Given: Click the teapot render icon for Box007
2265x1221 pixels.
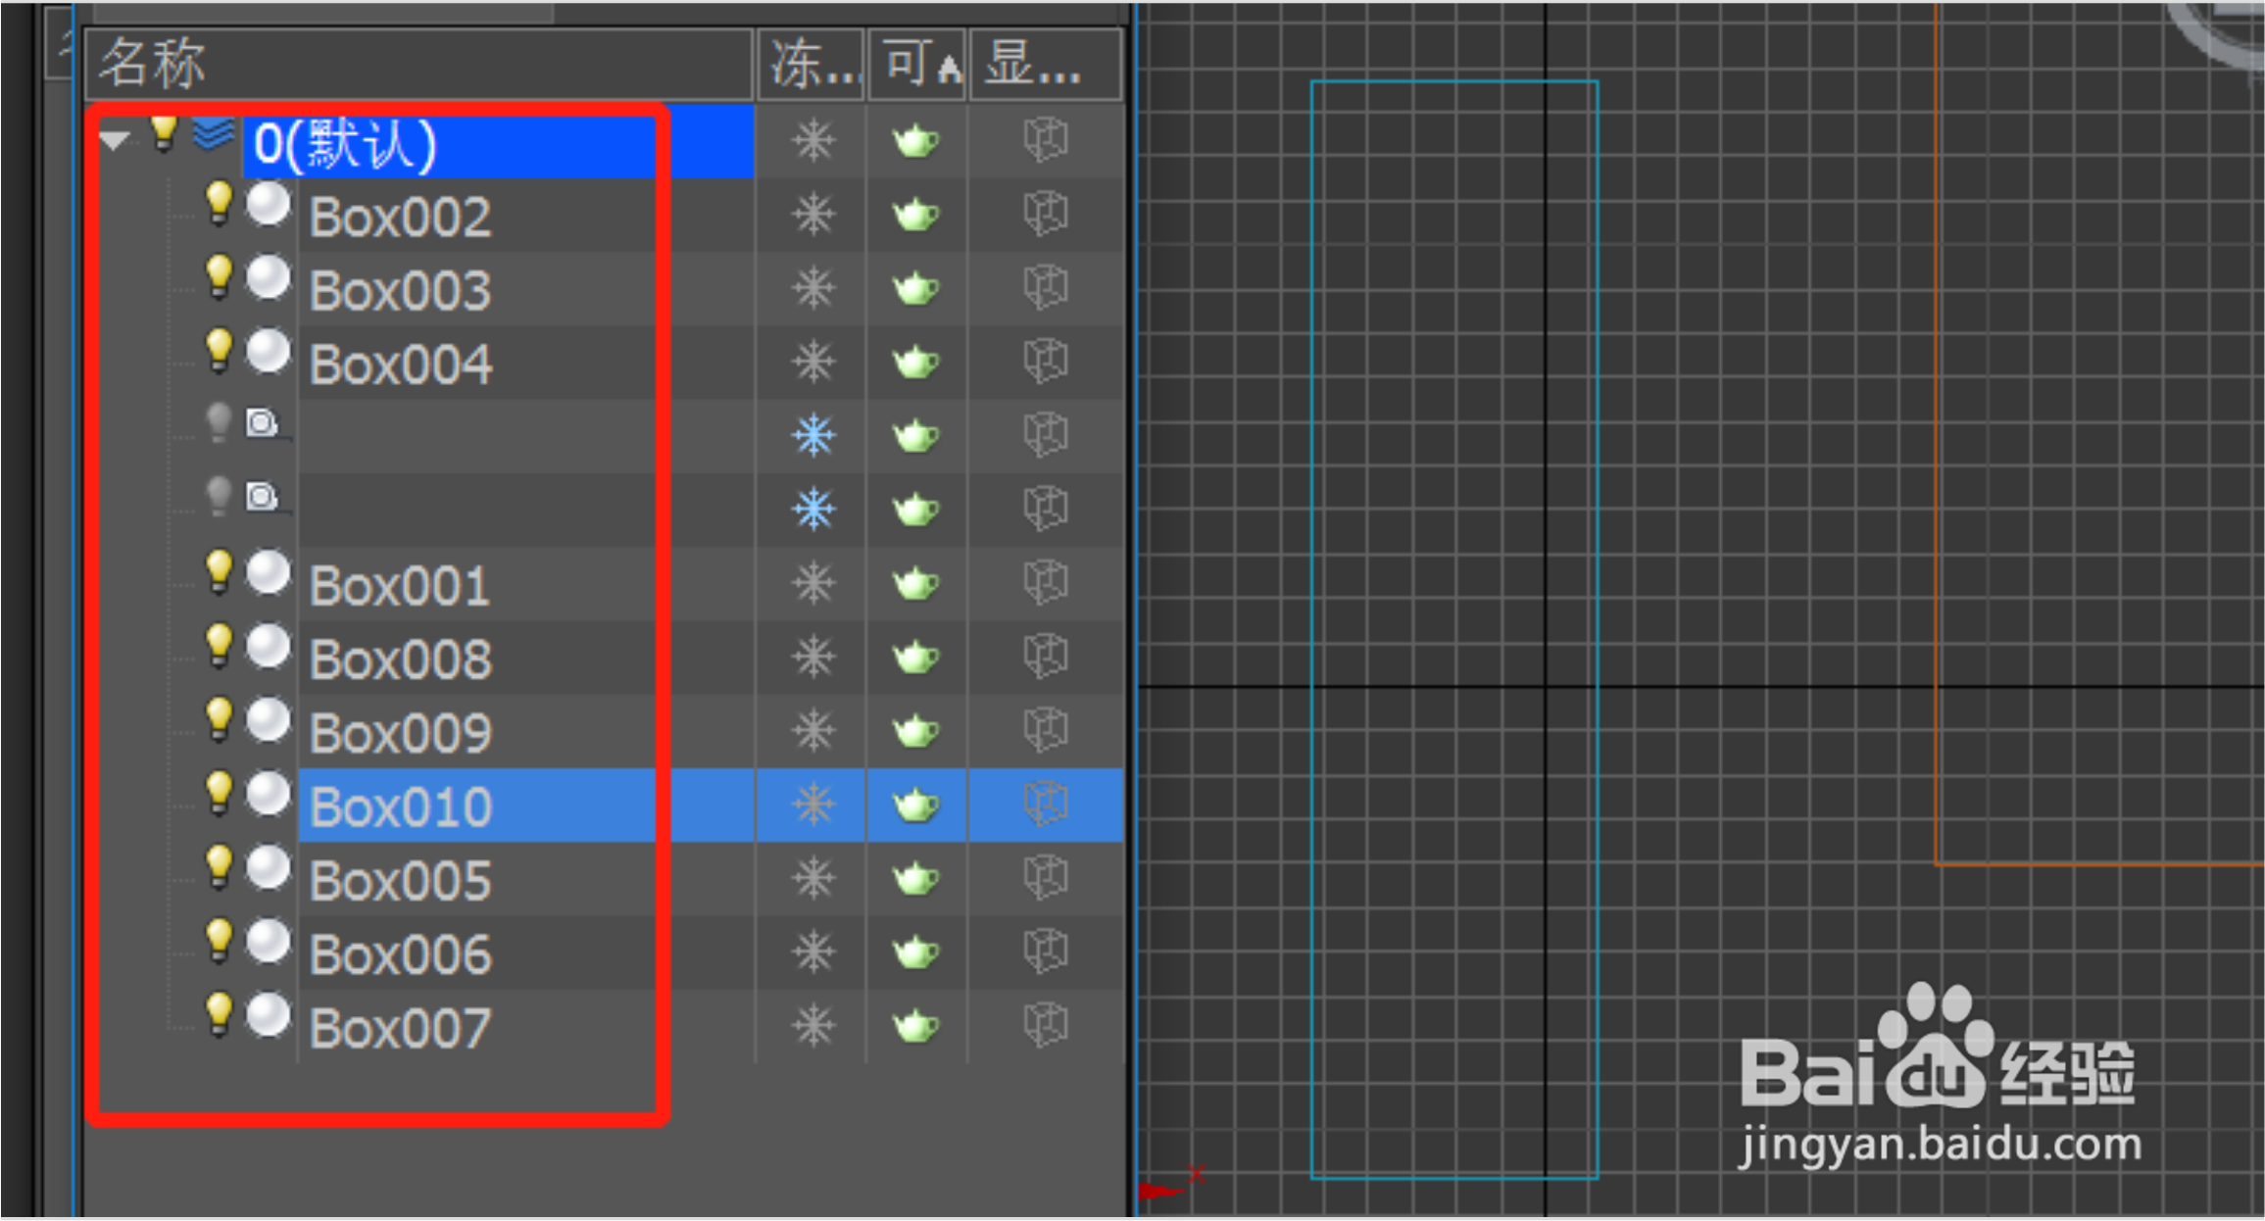Looking at the screenshot, I should pyautogui.click(x=916, y=1026).
